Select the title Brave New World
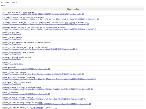This screenshot has width=146, height=109. [9, 67]
